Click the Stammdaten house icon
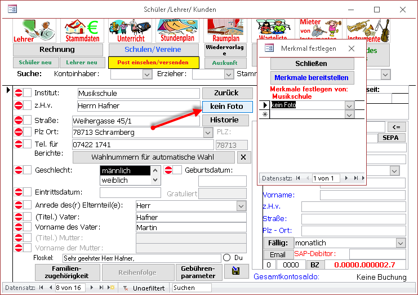The height and width of the screenshot is (295, 418). [81, 30]
